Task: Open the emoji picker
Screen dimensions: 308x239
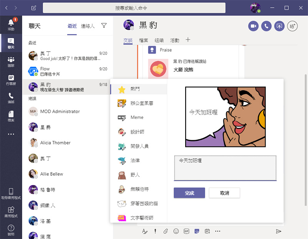Action: pos(176,231)
